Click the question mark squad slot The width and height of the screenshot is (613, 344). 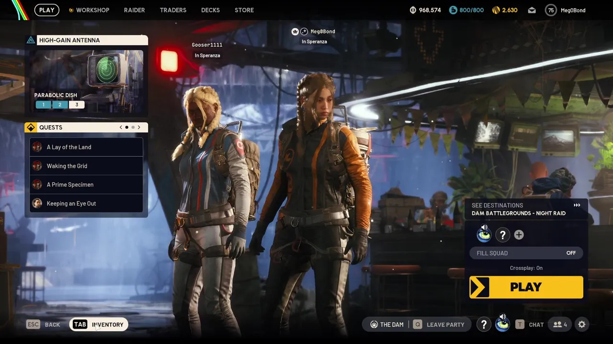[x=502, y=235]
